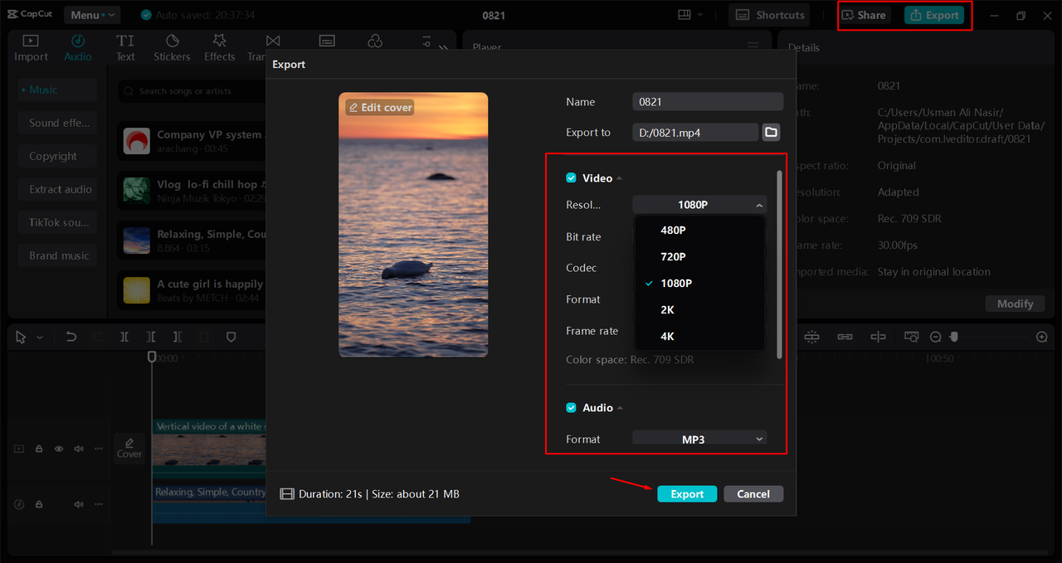
Task: Click the timeline zoom slider handle
Action: coord(954,337)
